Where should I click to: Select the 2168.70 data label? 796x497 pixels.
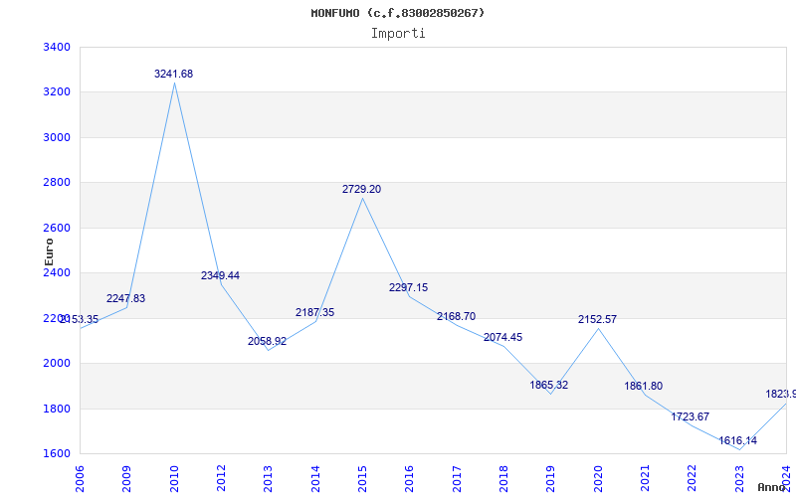click(x=457, y=317)
